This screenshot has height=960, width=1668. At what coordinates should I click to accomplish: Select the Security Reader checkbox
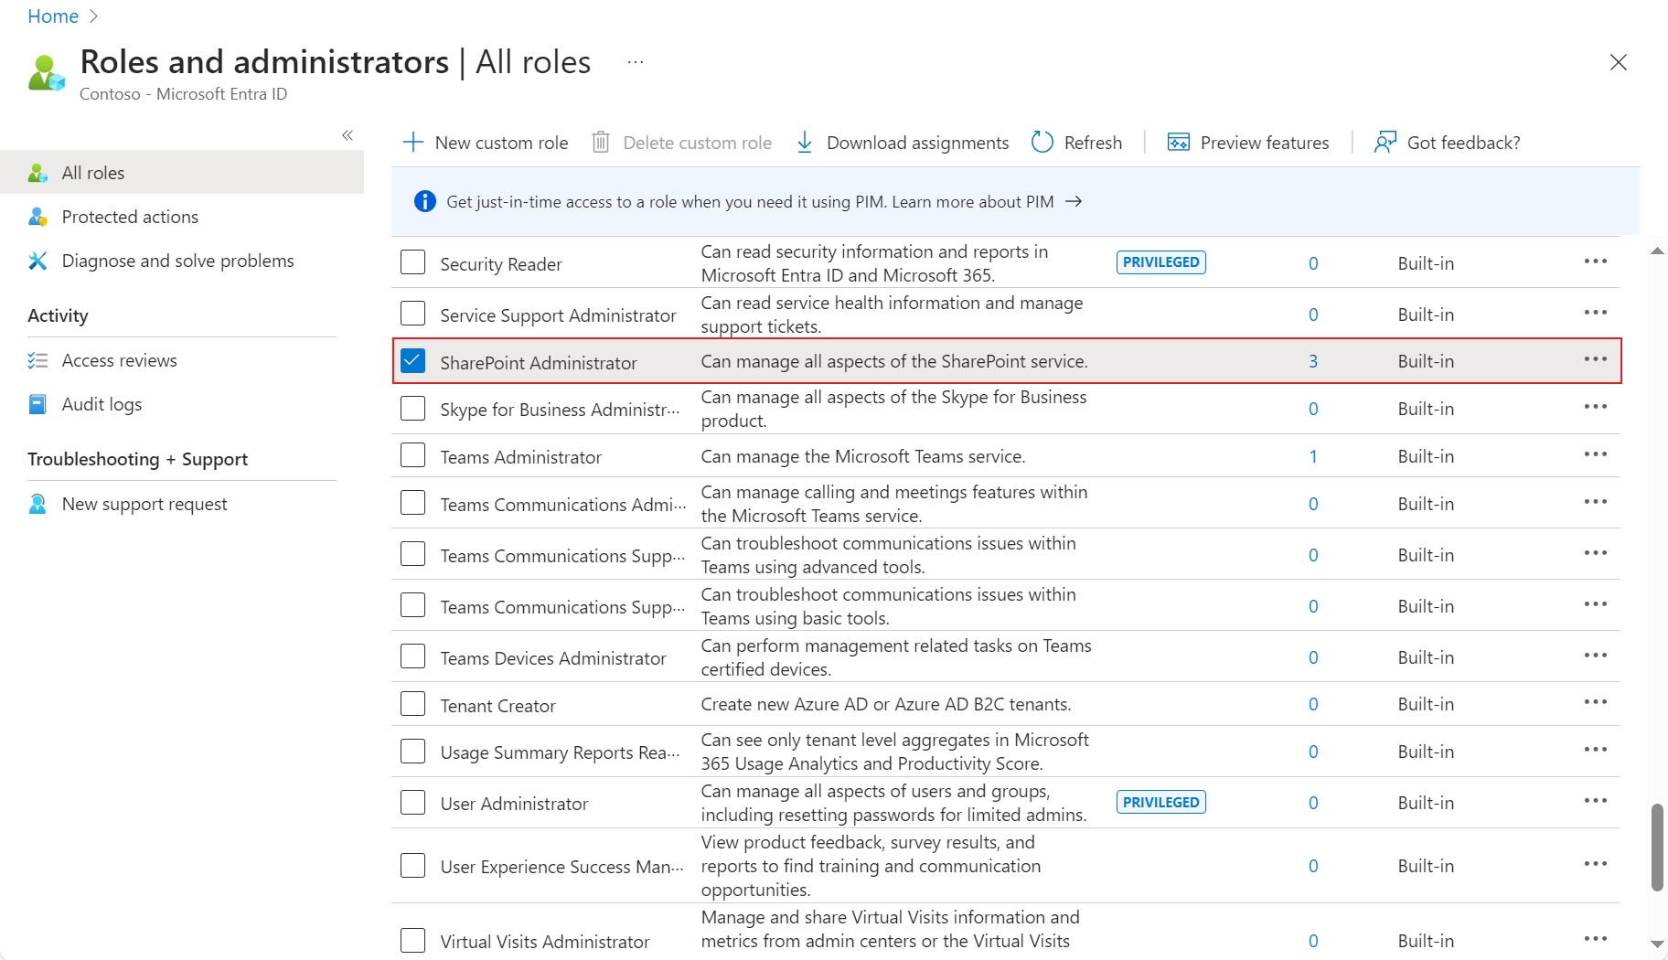(x=412, y=261)
